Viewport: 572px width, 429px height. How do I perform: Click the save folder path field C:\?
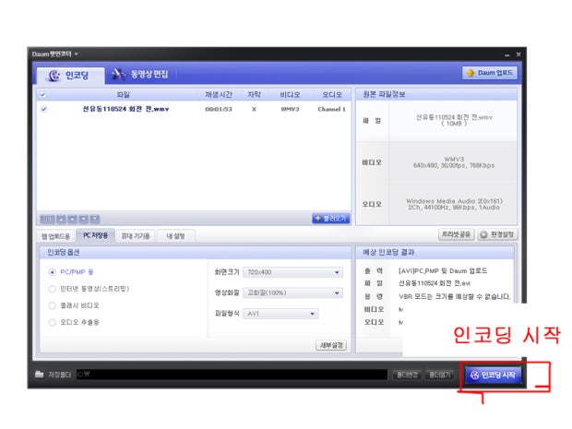click(x=232, y=375)
